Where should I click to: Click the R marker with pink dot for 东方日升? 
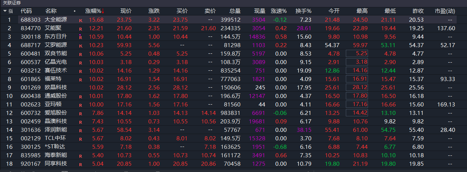pyautogui.click(x=81, y=37)
